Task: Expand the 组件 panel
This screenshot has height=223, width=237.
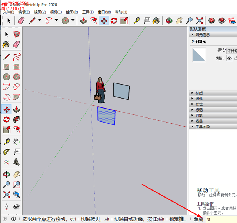Action: (x=213, y=99)
